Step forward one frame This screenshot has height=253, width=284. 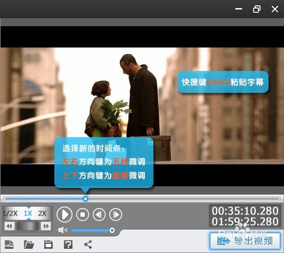point(116,215)
